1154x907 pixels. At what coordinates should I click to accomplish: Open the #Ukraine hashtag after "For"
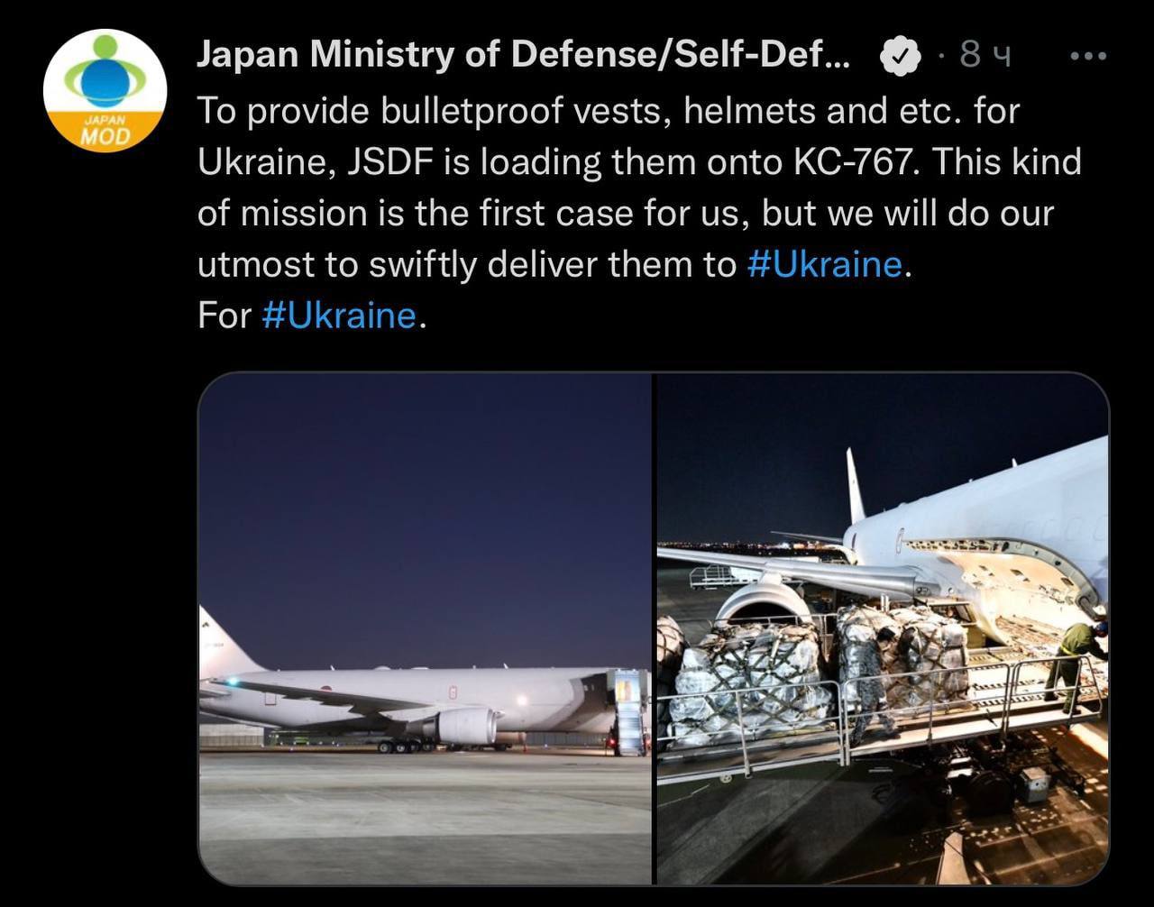coord(339,316)
